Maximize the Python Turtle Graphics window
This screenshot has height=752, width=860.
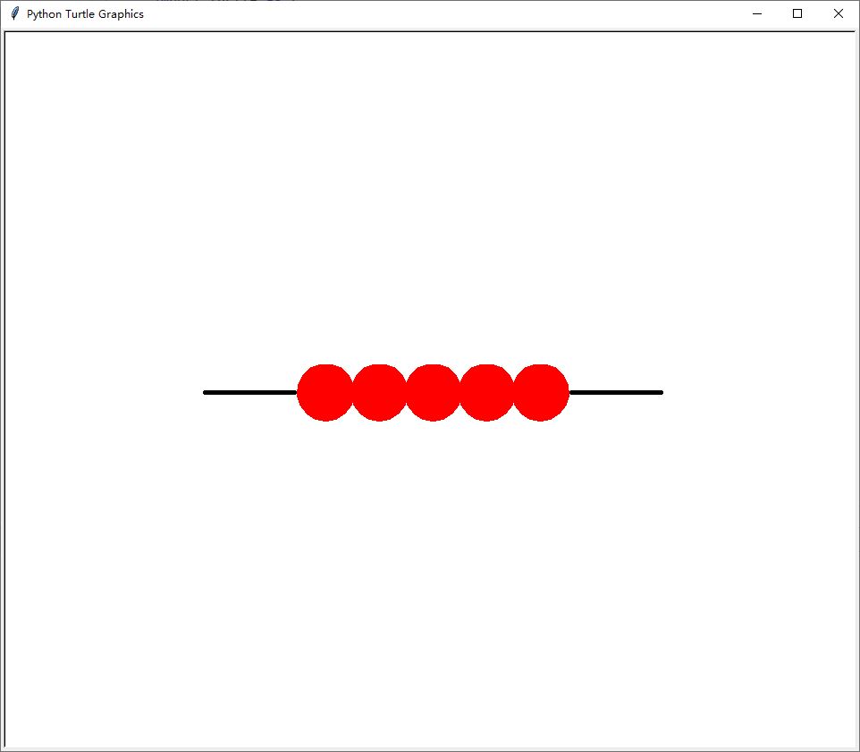tap(797, 13)
